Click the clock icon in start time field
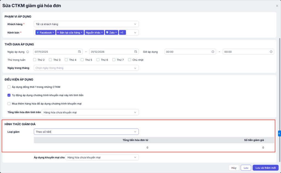 coord(213,52)
